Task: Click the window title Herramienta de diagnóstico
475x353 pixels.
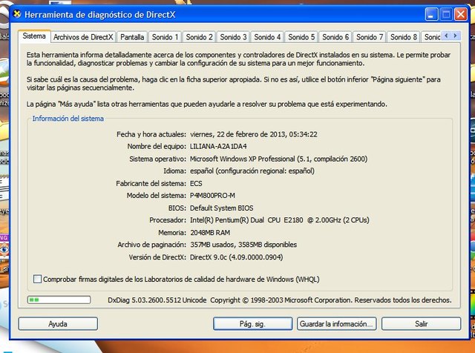Action: (x=100, y=15)
